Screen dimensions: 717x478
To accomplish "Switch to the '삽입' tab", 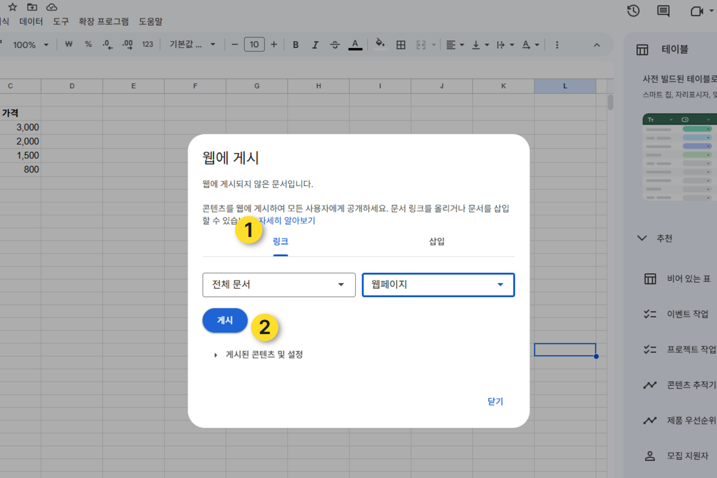I will [x=437, y=241].
